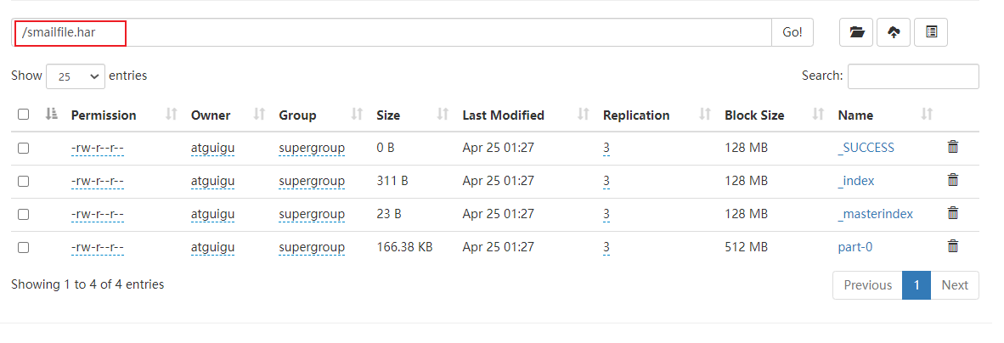Screen dimensions: 1004x343
Task: Check the checkbox for the _SUCCESS row
Action: point(24,148)
